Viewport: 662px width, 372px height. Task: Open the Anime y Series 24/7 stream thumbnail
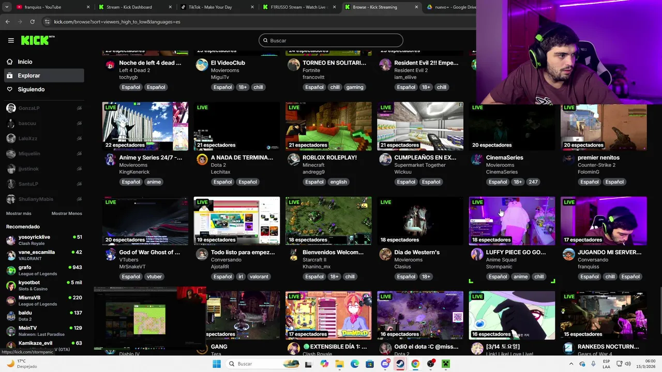tap(145, 126)
